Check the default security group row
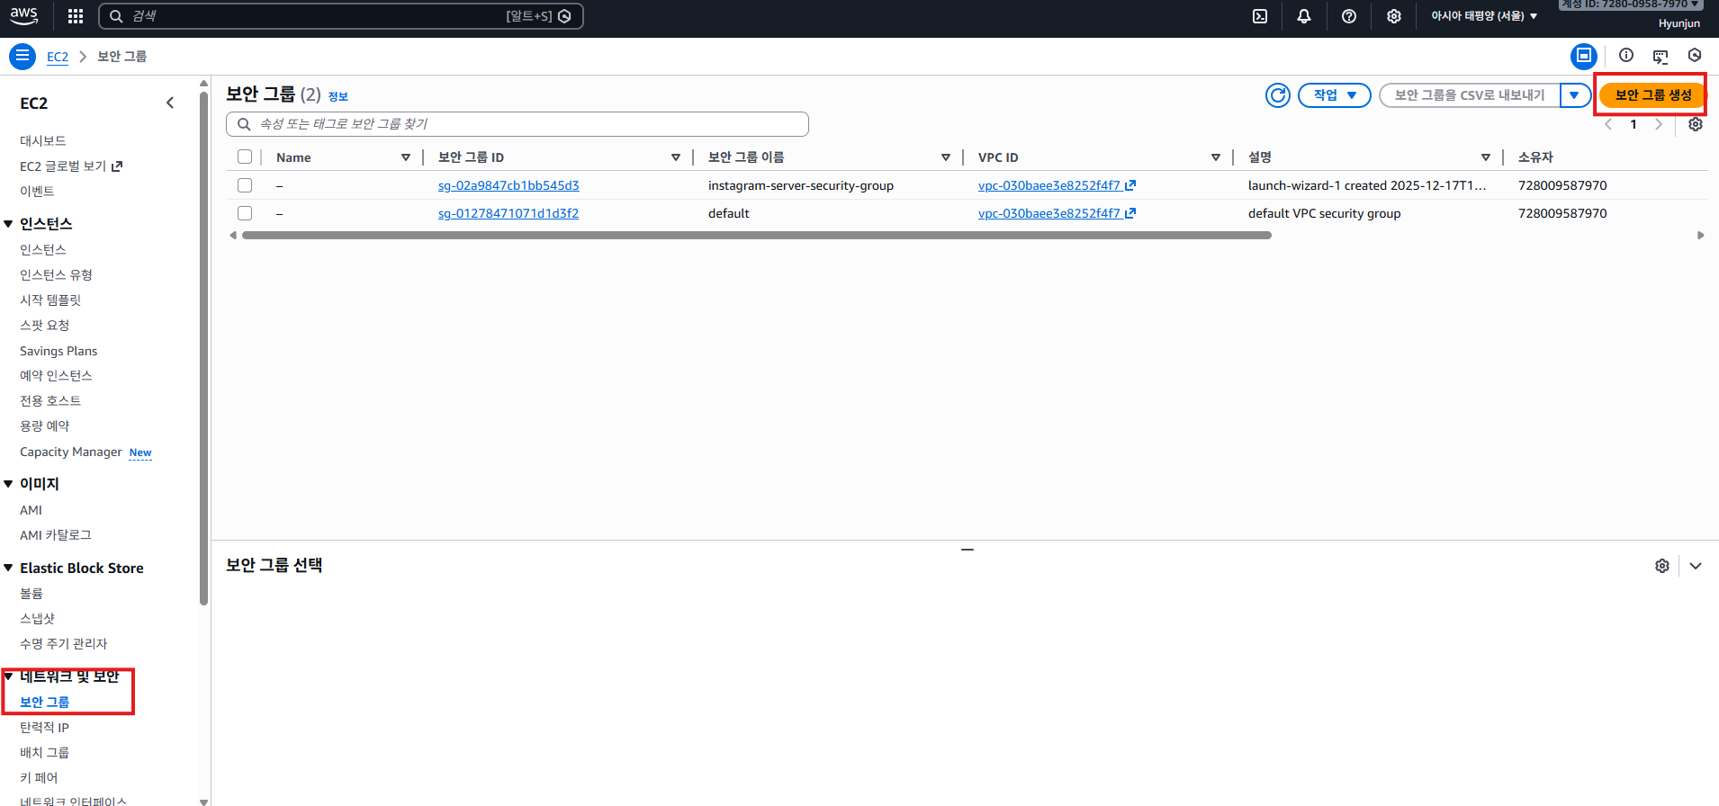 click(245, 213)
